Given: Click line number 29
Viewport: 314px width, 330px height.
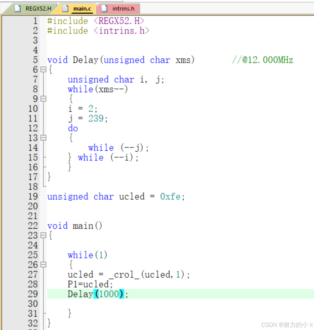Looking at the screenshot, I should [33, 294].
